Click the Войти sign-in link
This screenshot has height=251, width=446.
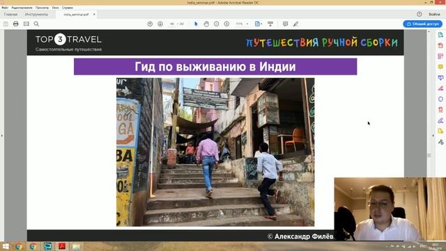coord(434,14)
